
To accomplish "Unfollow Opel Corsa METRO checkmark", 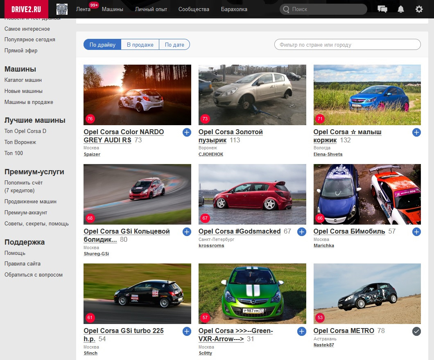I will tap(416, 331).
